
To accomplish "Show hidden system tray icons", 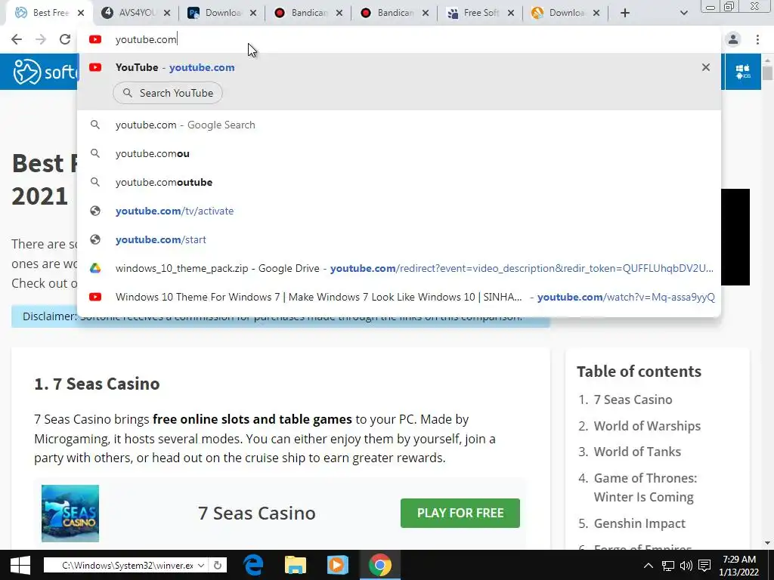I will pos(648,566).
